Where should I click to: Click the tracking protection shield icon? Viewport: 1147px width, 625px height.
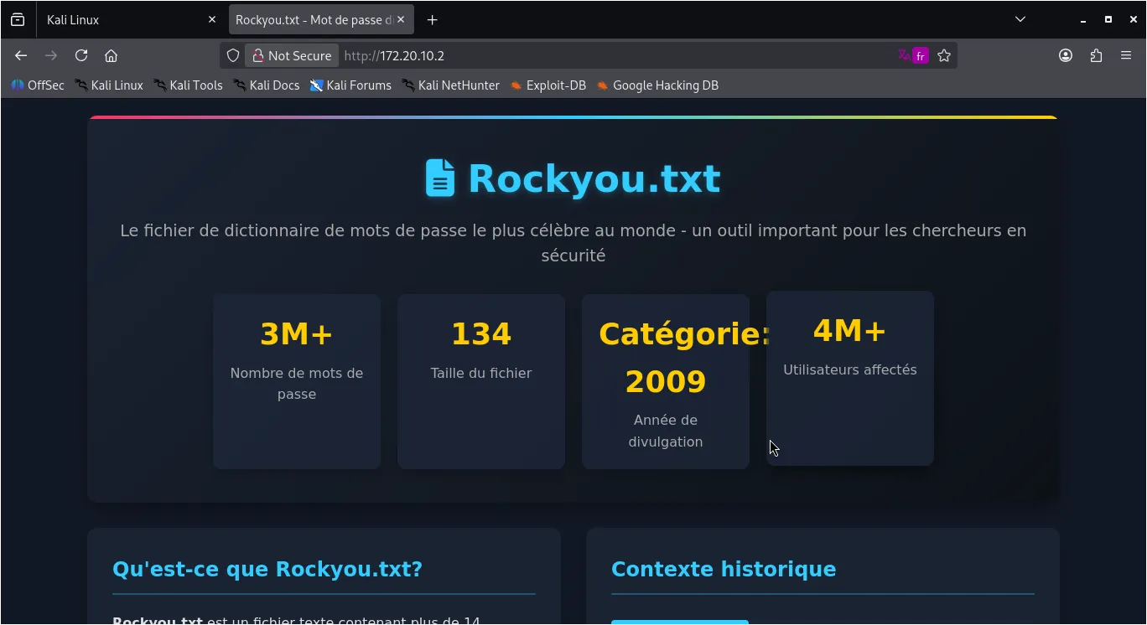[x=233, y=55]
